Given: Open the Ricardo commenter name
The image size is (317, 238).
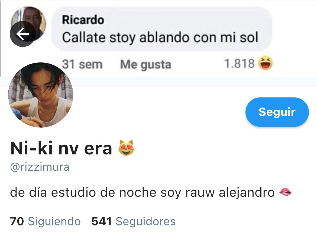Looking at the screenshot, I should coord(83,20).
